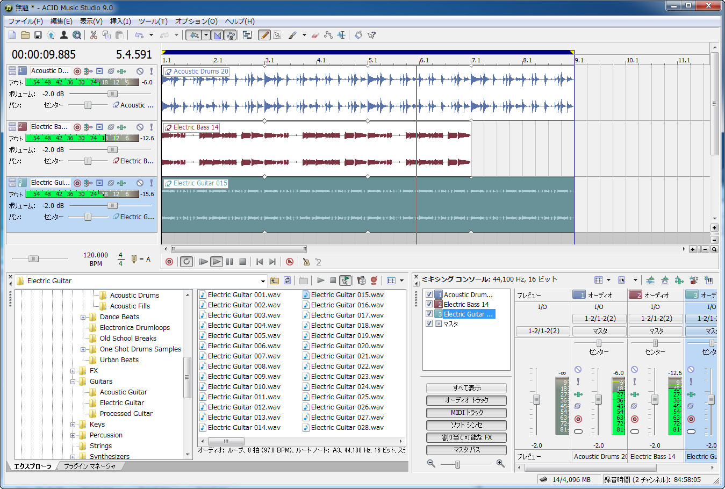Click the 割り当て可能な FX button
Viewport: 725px width, 489px height.
pyautogui.click(x=466, y=437)
